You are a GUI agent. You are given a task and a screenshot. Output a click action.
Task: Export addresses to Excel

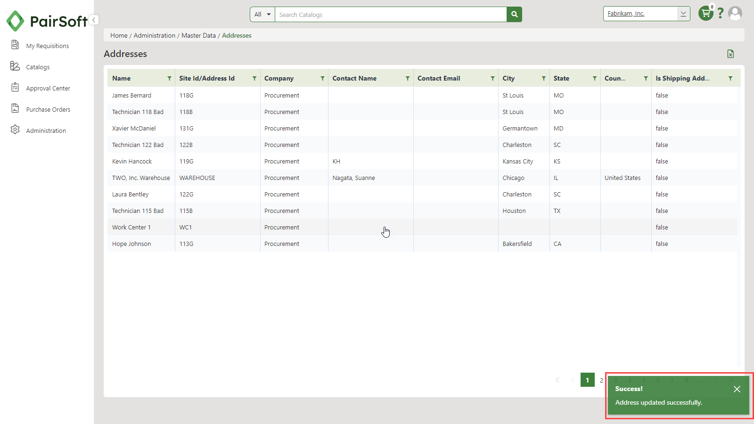730,54
